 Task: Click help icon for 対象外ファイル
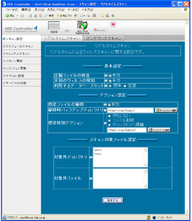pyautogui.click(x=91, y=179)
